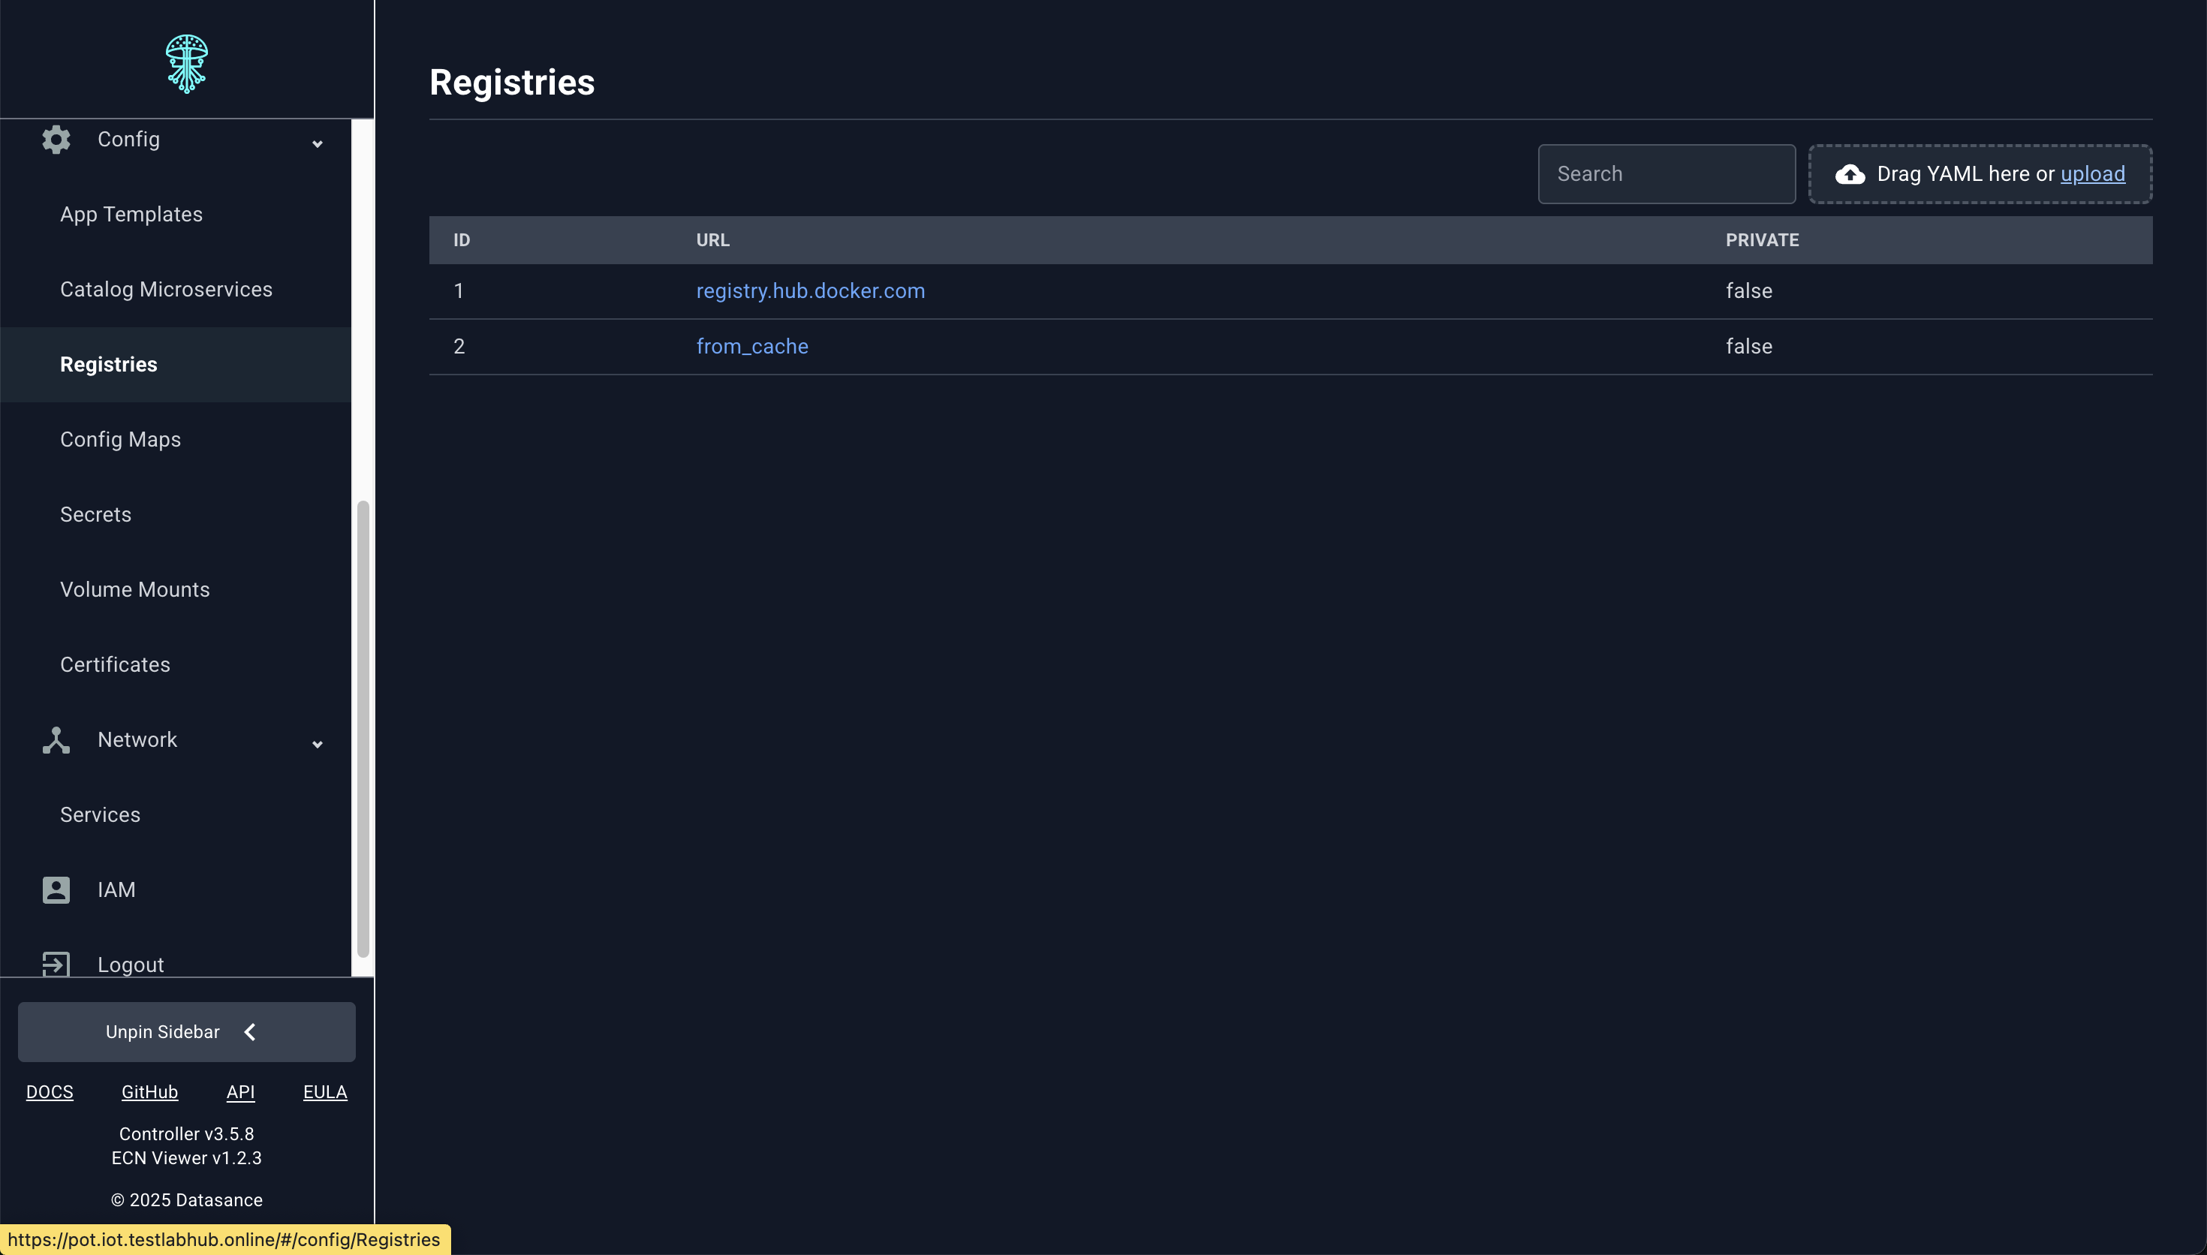The height and width of the screenshot is (1255, 2207).
Task: Click the IAM user icon
Action: 55,889
